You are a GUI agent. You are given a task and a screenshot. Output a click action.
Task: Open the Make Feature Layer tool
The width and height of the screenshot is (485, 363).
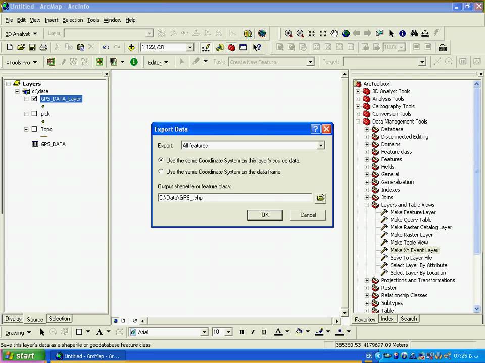(413, 212)
